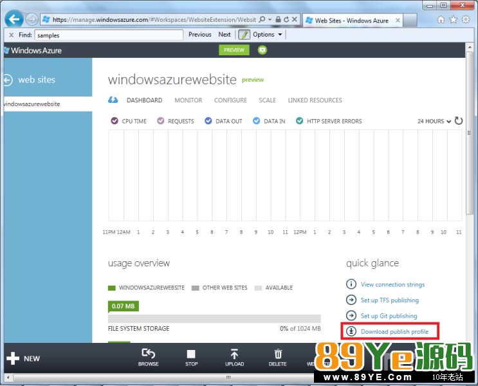Click the lock security icon in address bar
Image resolution: width=478 pixels, height=386 pixels.
coord(278,19)
